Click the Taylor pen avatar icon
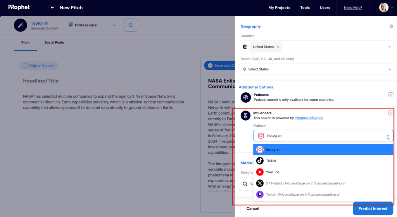The height and width of the screenshot is (217, 397). pyautogui.click(x=21, y=25)
